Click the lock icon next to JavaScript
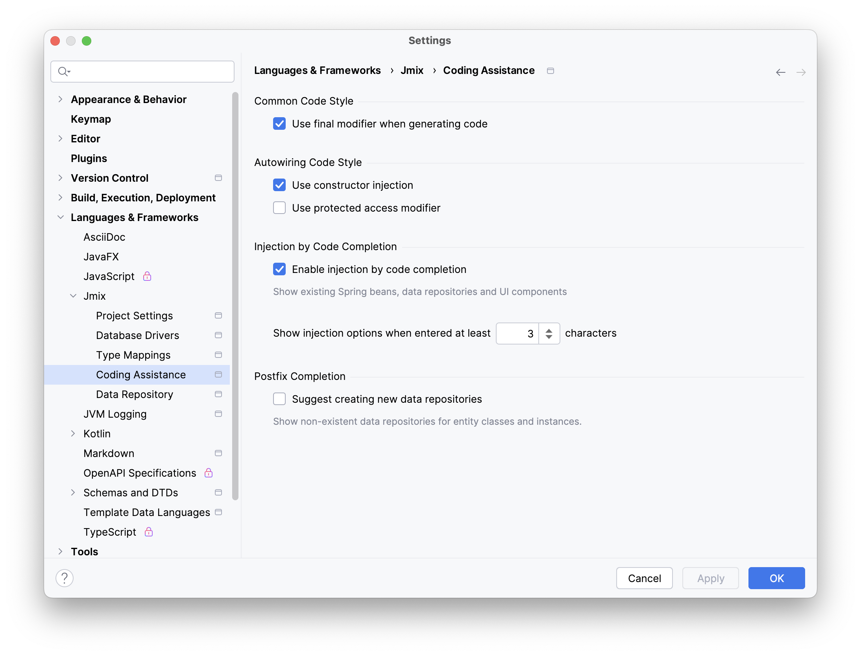 [x=147, y=276]
